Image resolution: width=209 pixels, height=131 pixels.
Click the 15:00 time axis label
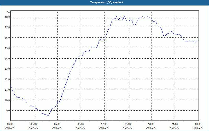pos(128,124)
